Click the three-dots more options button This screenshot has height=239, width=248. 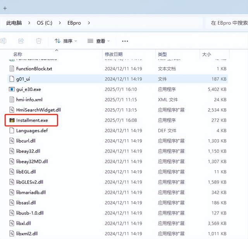tap(125, 41)
